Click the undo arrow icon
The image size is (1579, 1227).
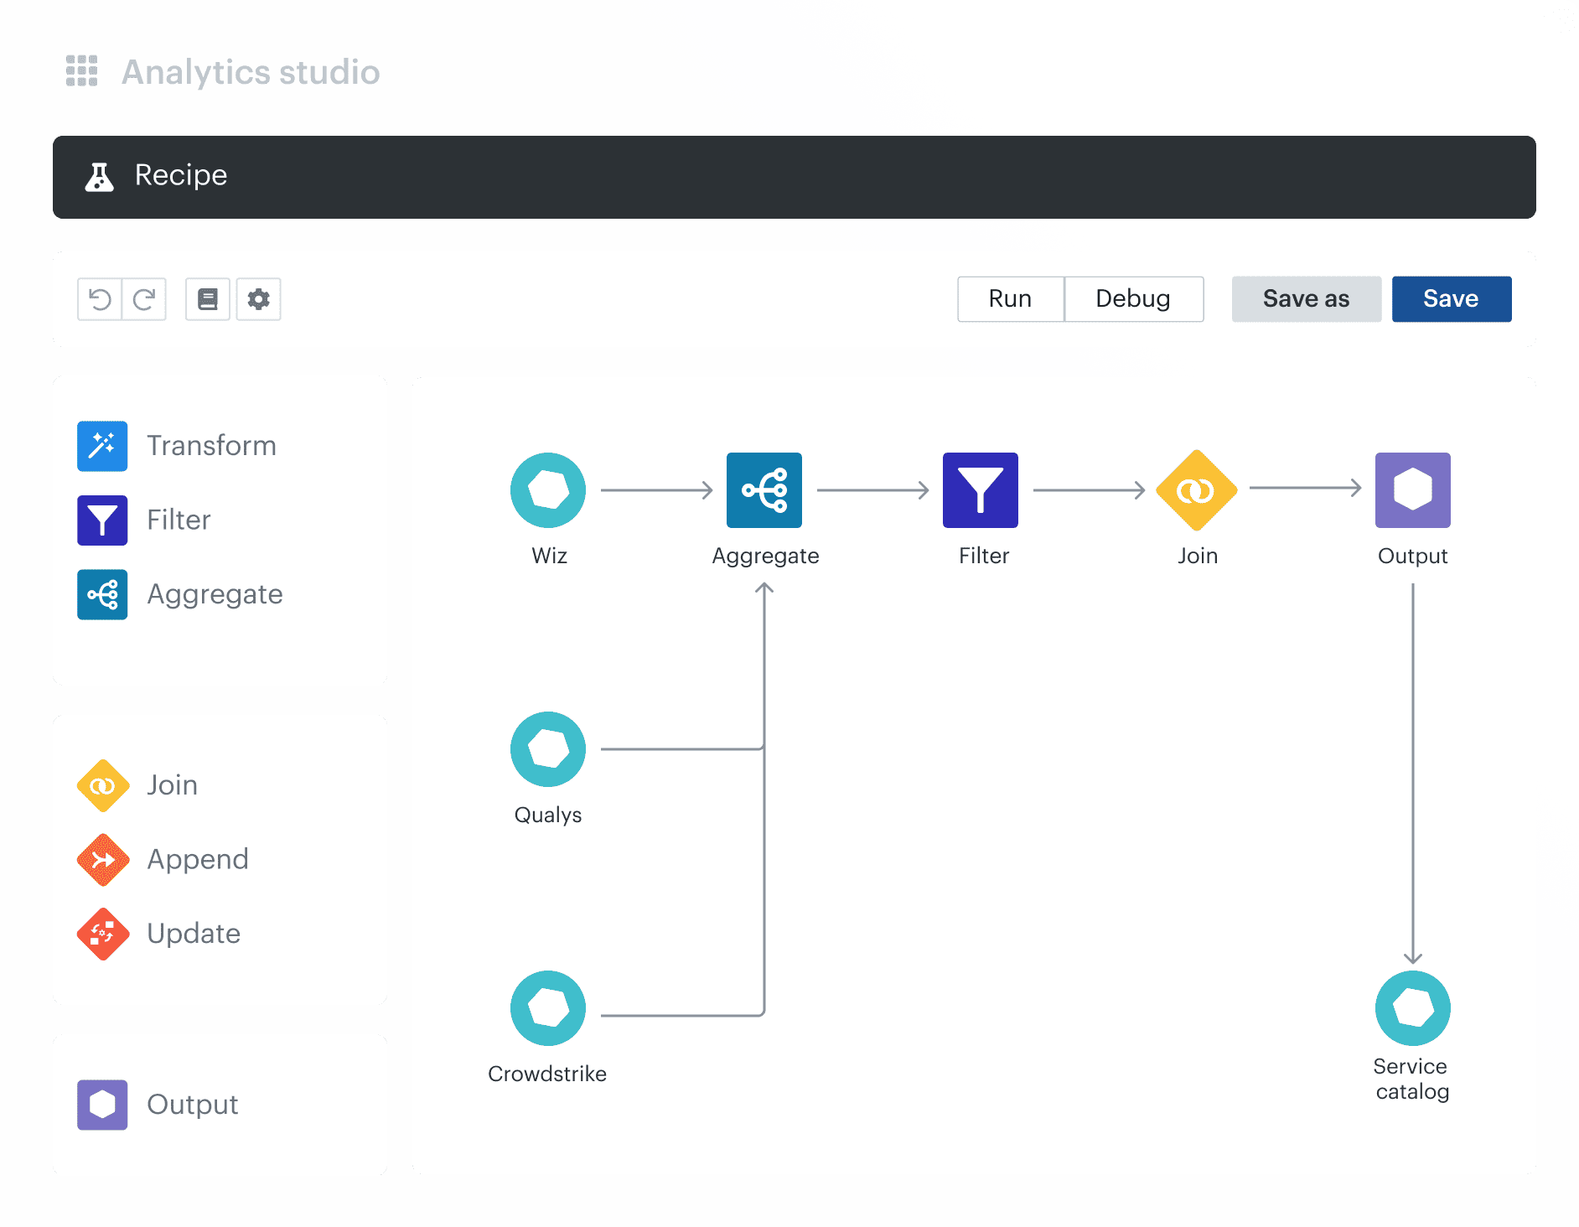pos(100,299)
